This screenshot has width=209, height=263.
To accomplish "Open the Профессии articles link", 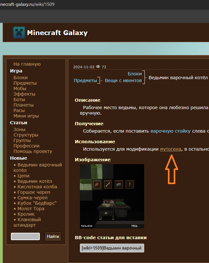I will click(26, 146).
